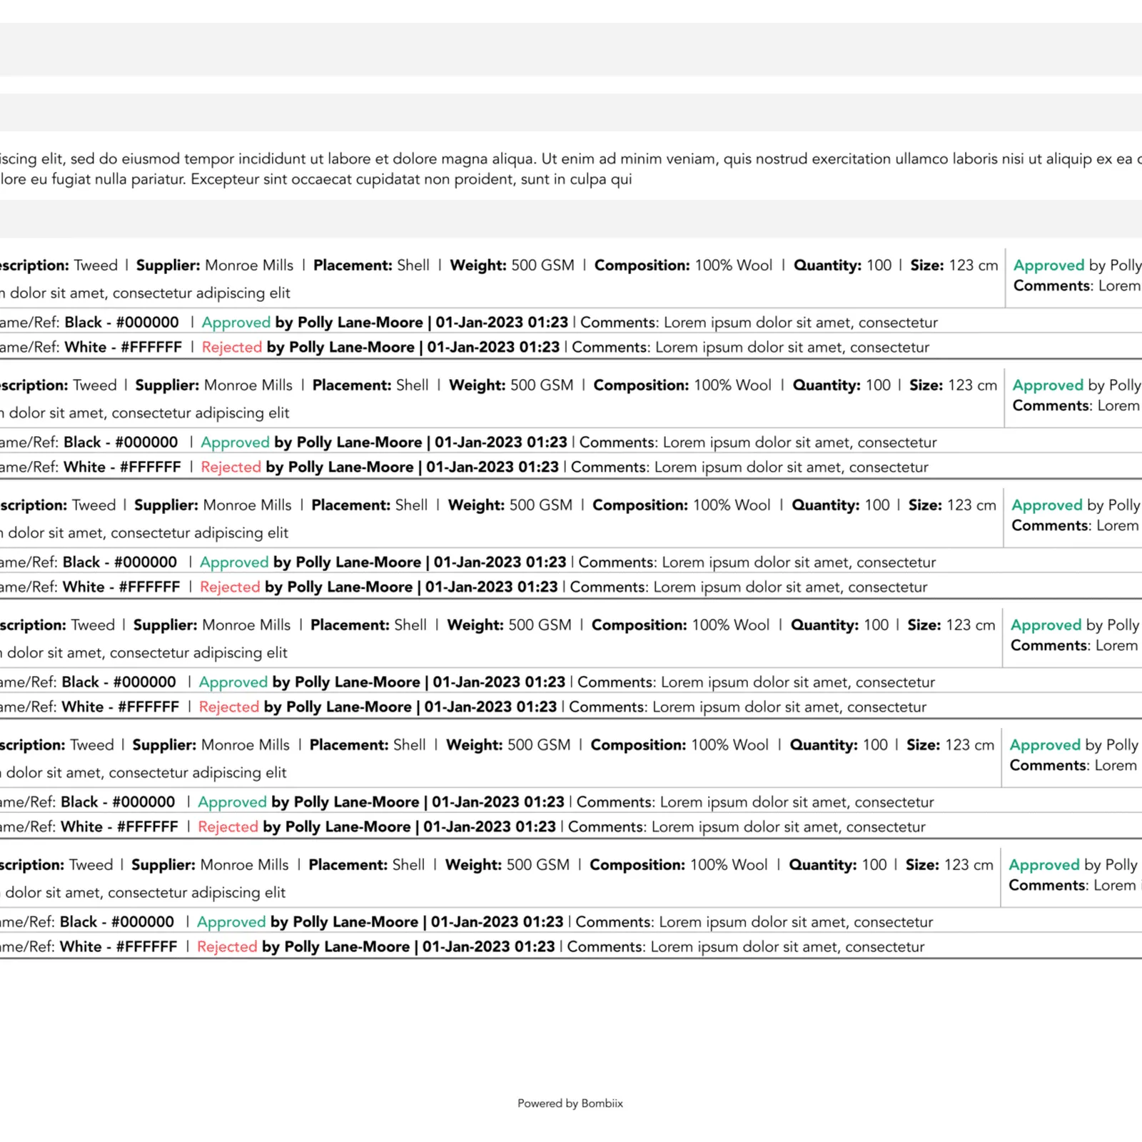This screenshot has height=1142, width=1142.
Task: Click the red Rejected status in first White row
Action: click(232, 348)
